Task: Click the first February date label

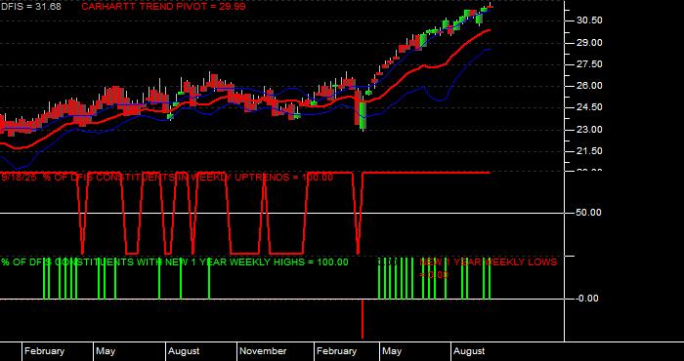Action: pyautogui.click(x=45, y=351)
